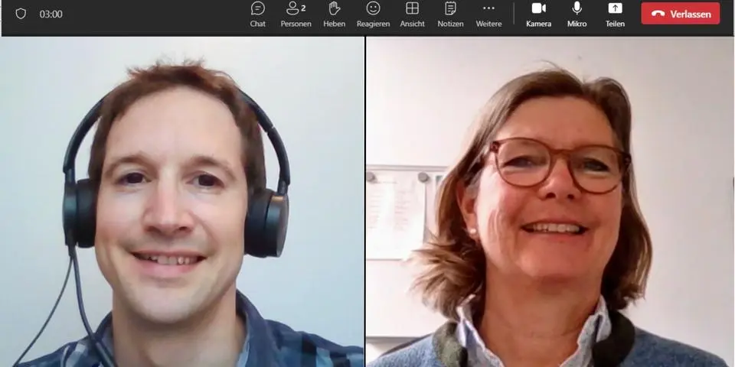The width and height of the screenshot is (735, 367).
Task: Click the phone icon in Verlassen button
Action: (x=658, y=14)
